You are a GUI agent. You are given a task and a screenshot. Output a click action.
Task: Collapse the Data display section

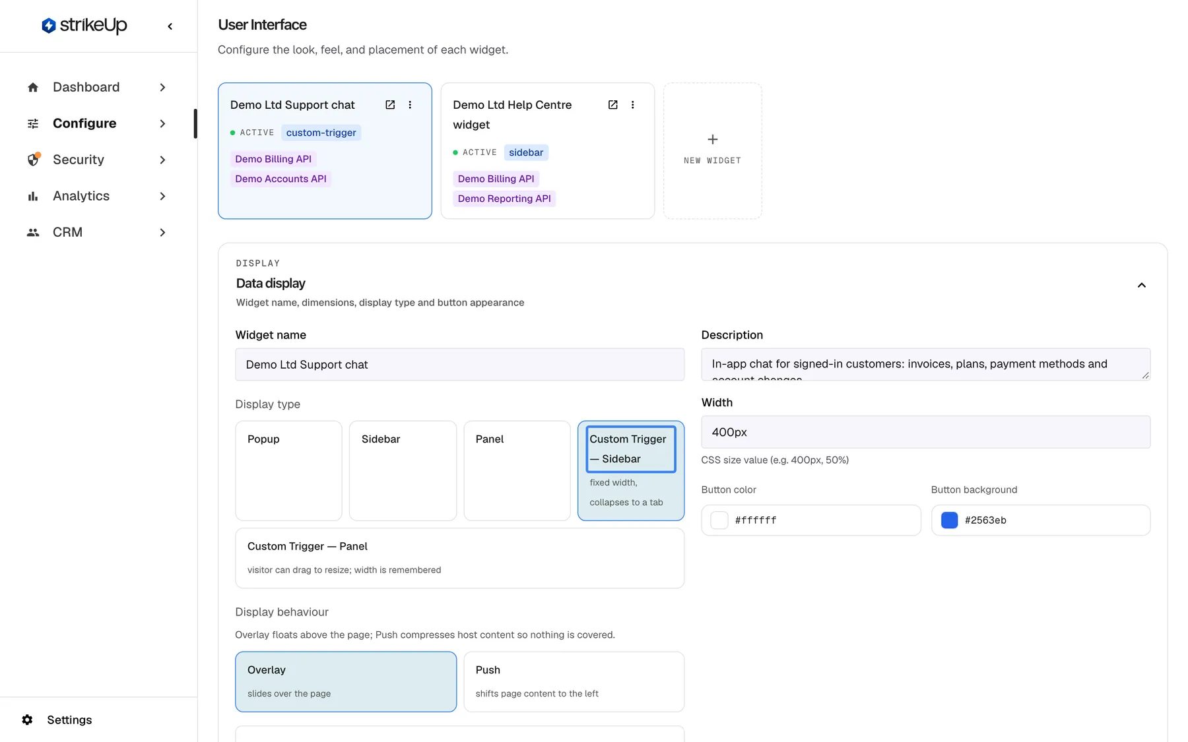tap(1141, 285)
